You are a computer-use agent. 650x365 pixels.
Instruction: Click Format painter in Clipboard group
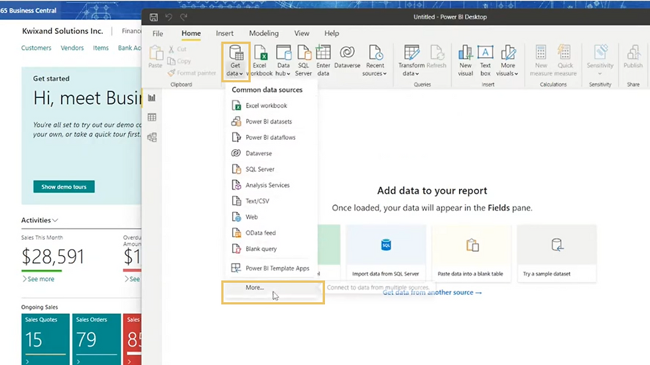(192, 73)
